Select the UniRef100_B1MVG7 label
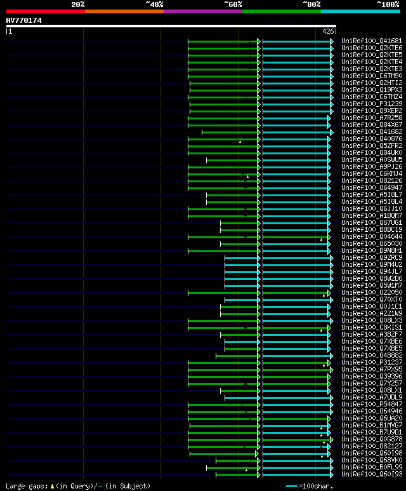This screenshot has width=406, height=491. click(372, 426)
